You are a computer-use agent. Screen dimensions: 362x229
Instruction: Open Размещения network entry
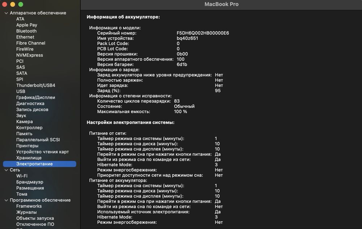pyautogui.click(x=30, y=188)
